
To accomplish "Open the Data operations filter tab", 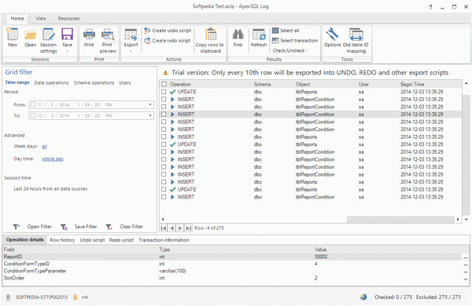I will click(51, 82).
